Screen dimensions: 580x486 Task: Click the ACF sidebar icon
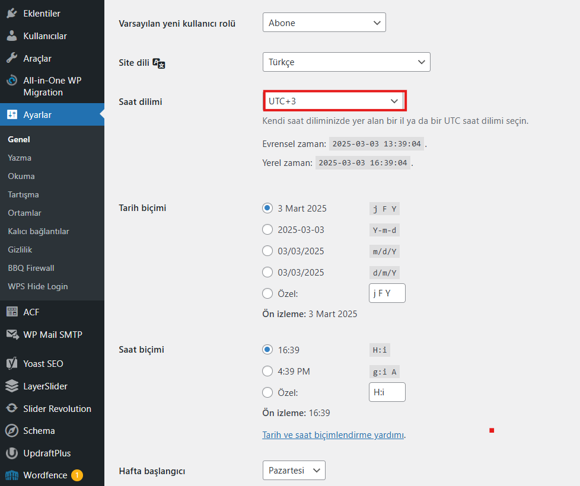[12, 312]
